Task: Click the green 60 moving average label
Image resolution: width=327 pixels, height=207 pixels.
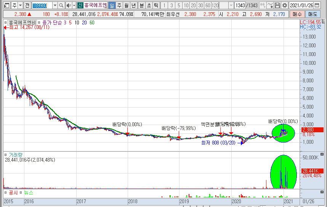Action: [x=92, y=23]
